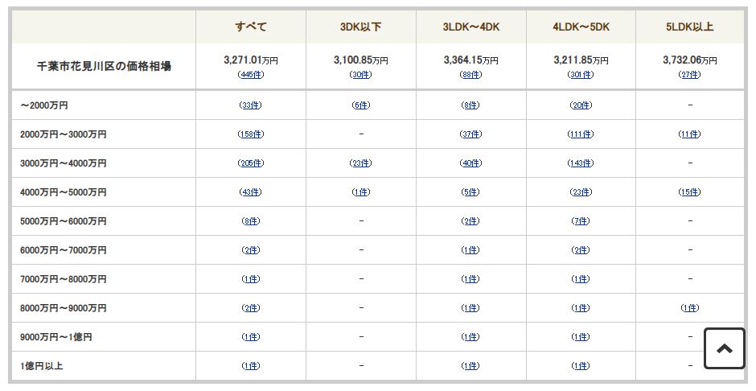Click 143件 for 4LDK〜5DK at 3000万円〜4000万円
The height and width of the screenshot is (391, 756).
click(581, 163)
